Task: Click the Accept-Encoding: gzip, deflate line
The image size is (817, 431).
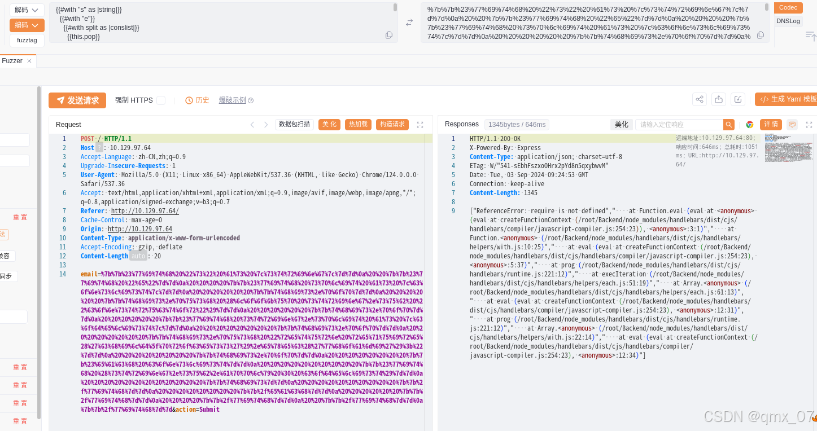Action: [x=132, y=247]
